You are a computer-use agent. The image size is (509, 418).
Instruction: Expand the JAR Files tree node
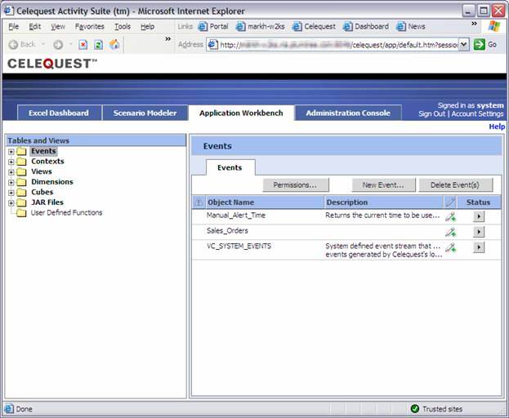[11, 203]
